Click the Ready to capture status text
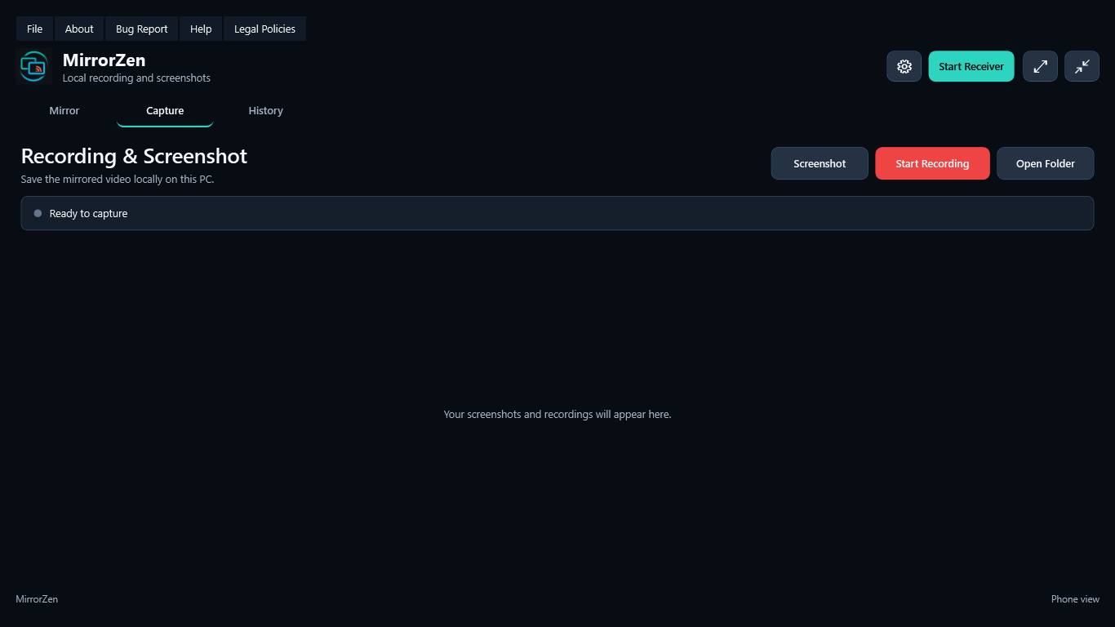Viewport: 1115px width, 627px height. click(88, 213)
